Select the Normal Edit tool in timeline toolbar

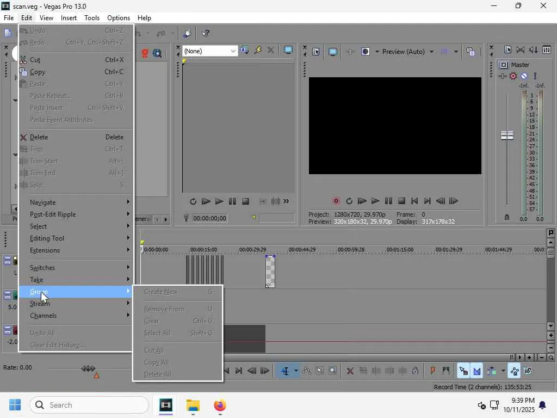pyautogui.click(x=285, y=371)
